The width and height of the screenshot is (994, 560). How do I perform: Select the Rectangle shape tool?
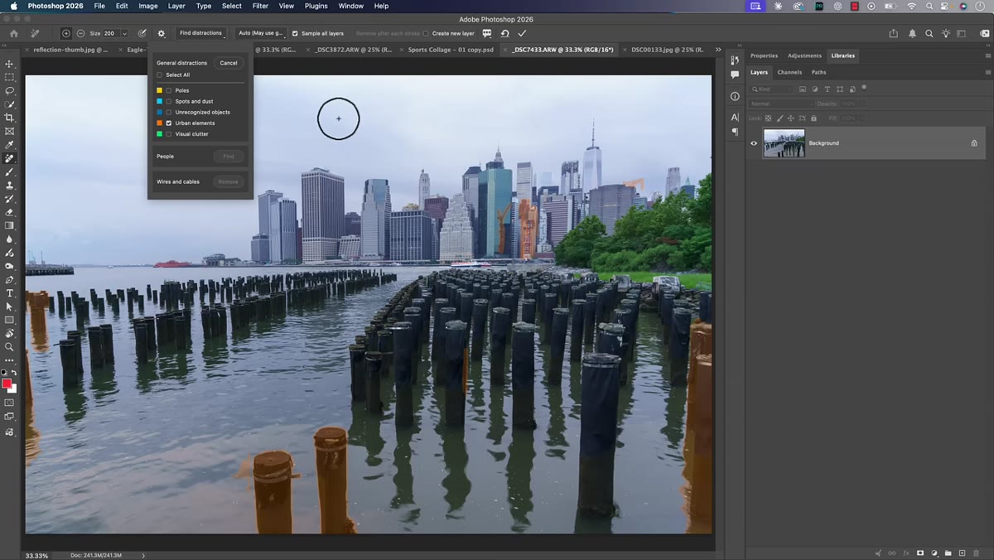coord(10,320)
